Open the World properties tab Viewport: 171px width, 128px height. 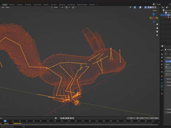(162, 68)
